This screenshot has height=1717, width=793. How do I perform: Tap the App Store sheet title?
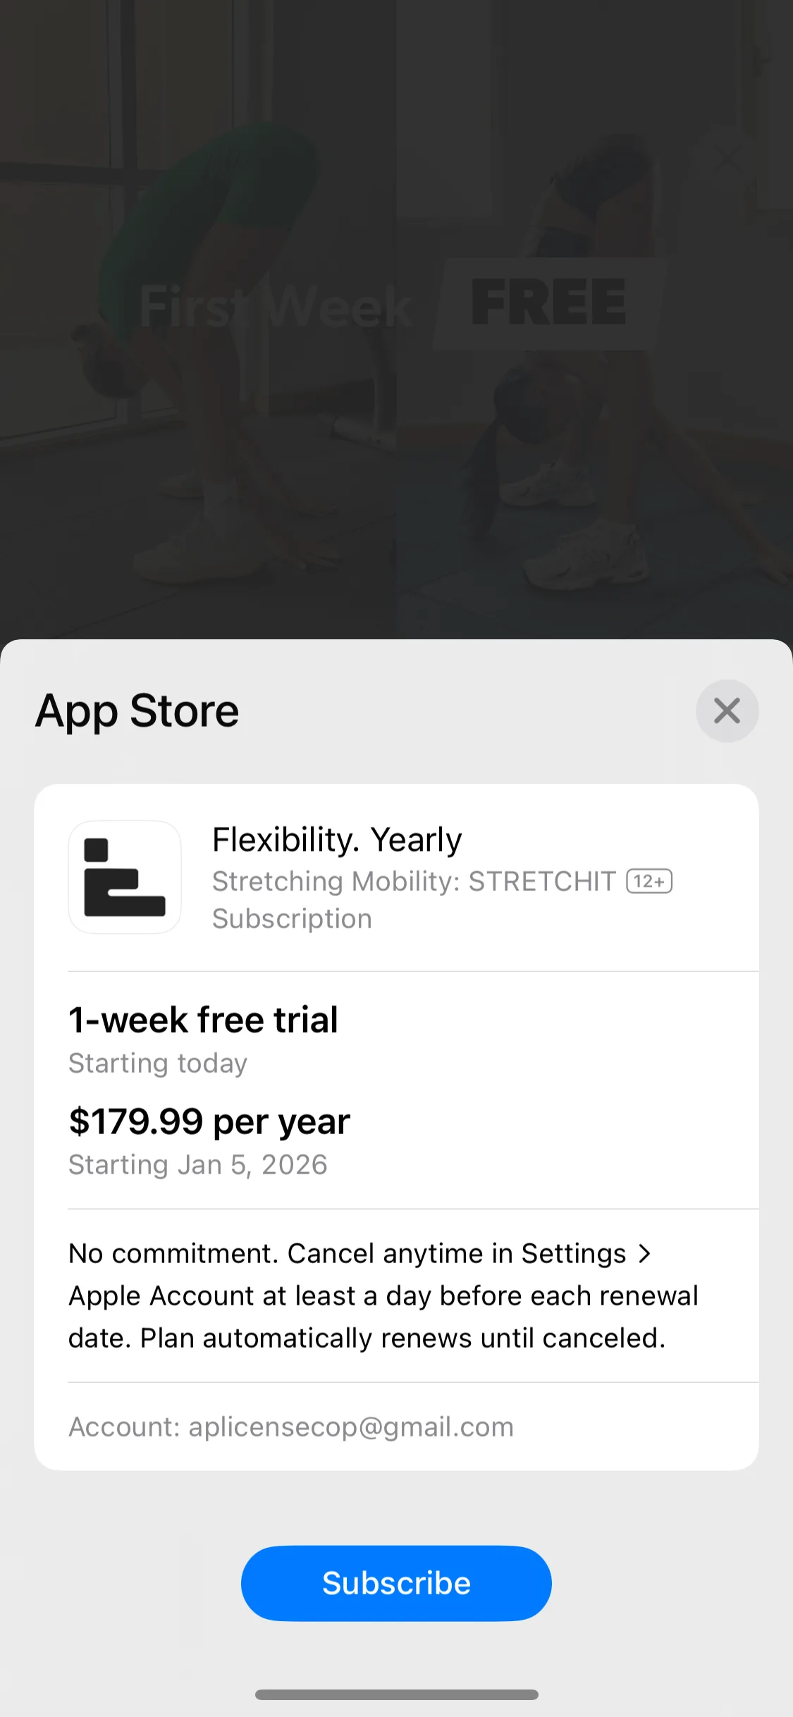pos(137,710)
